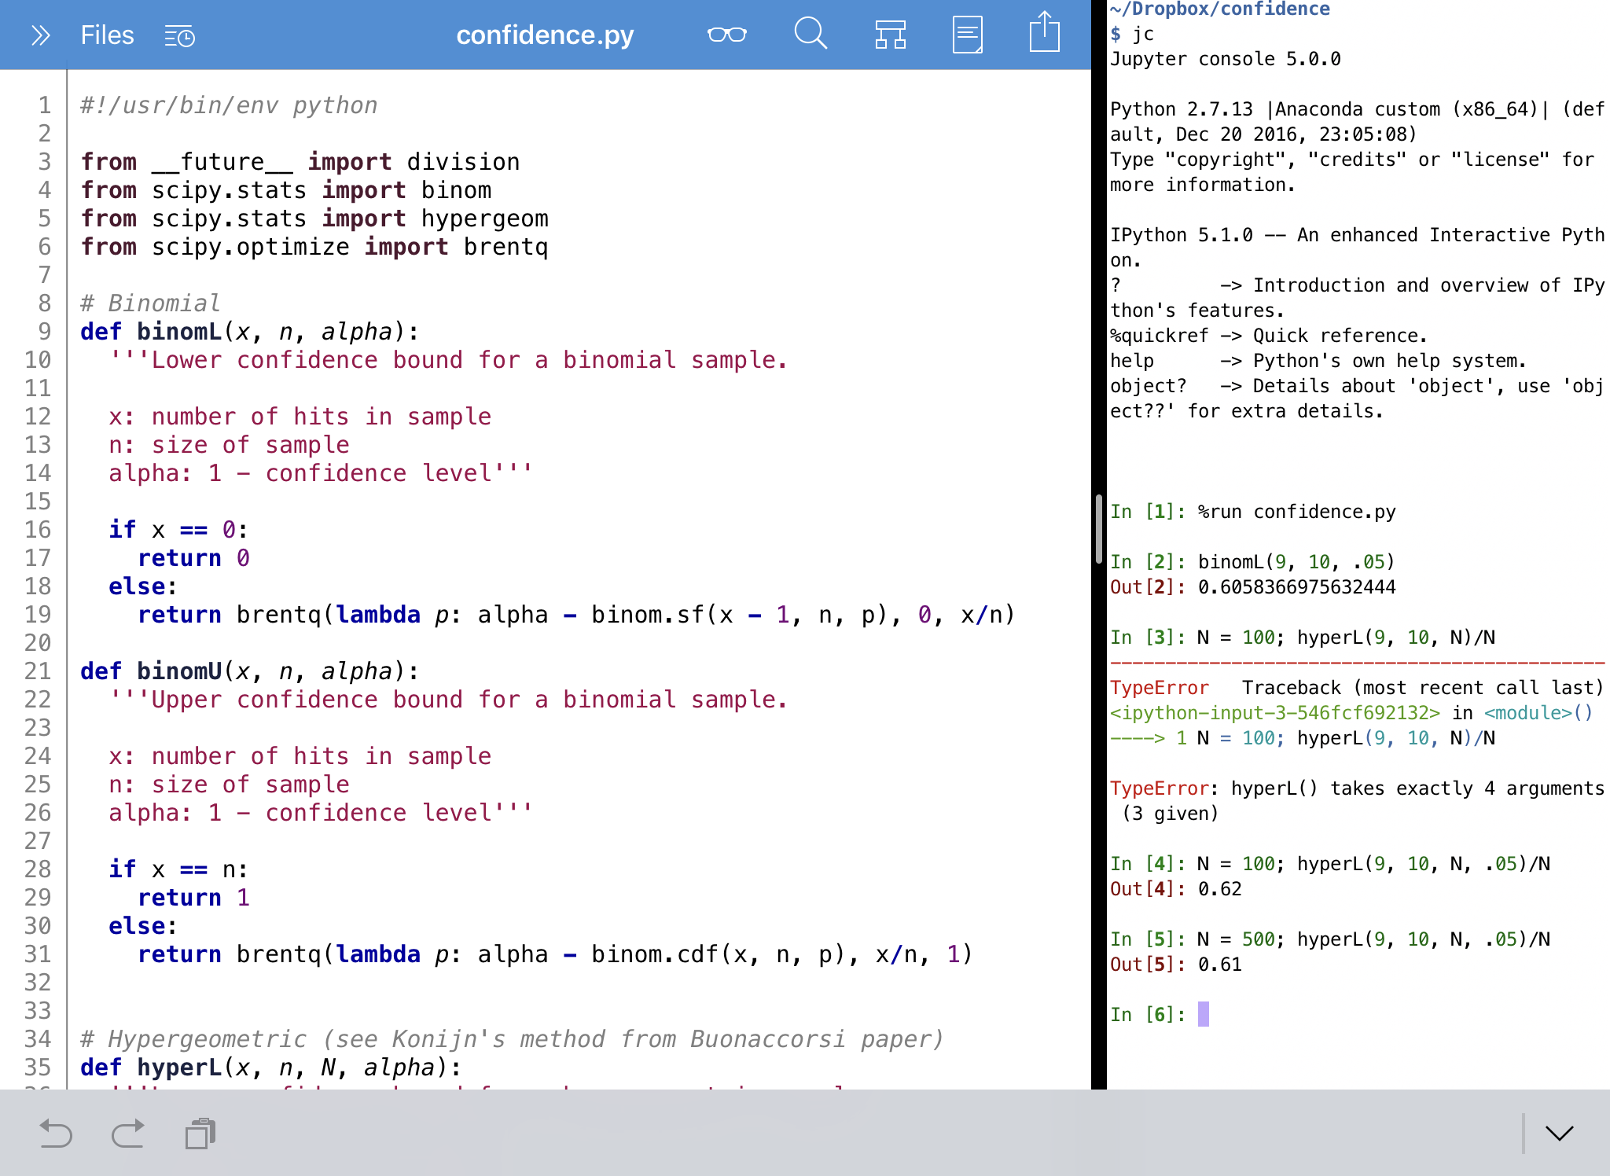This screenshot has height=1176, width=1610.
Task: Hide keyboard bar with down chevron
Action: 1559,1133
